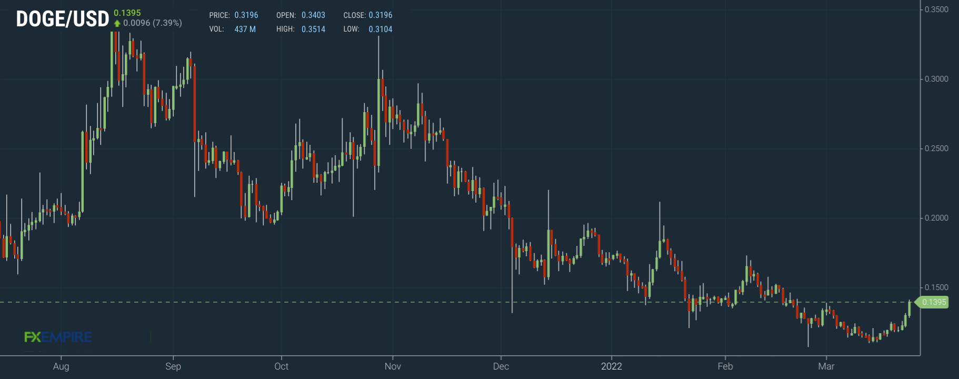Click the 2022 label on the time axis
This screenshot has height=379, width=959.
click(x=612, y=366)
